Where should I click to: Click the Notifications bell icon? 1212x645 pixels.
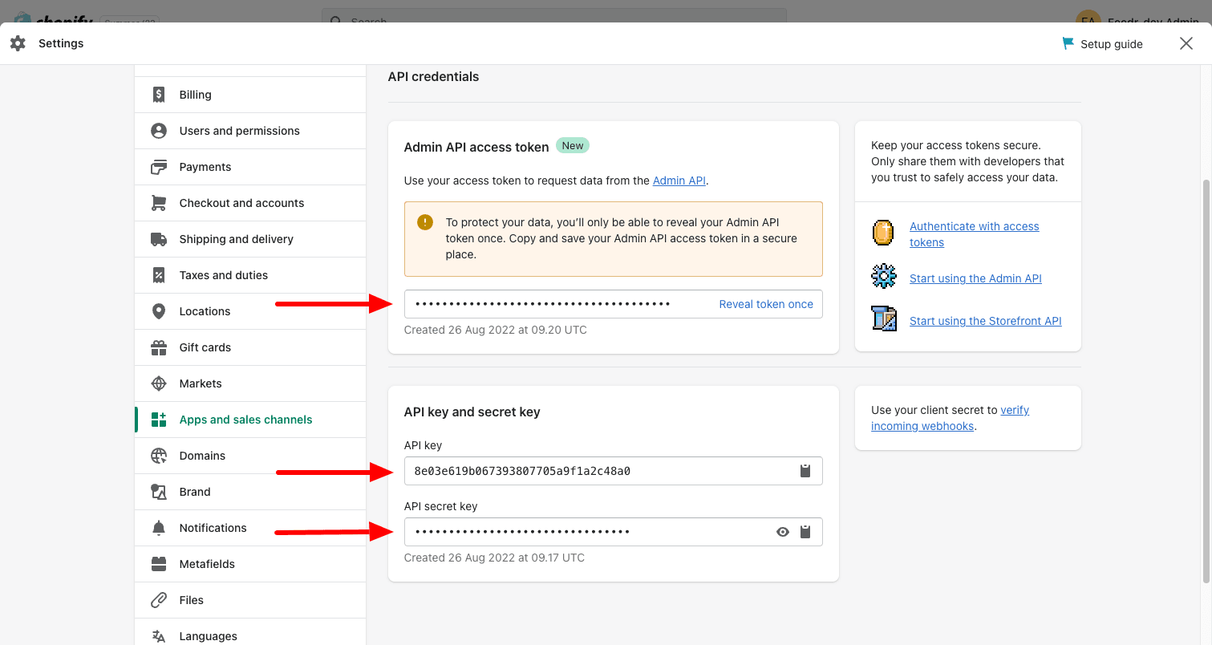(x=159, y=528)
